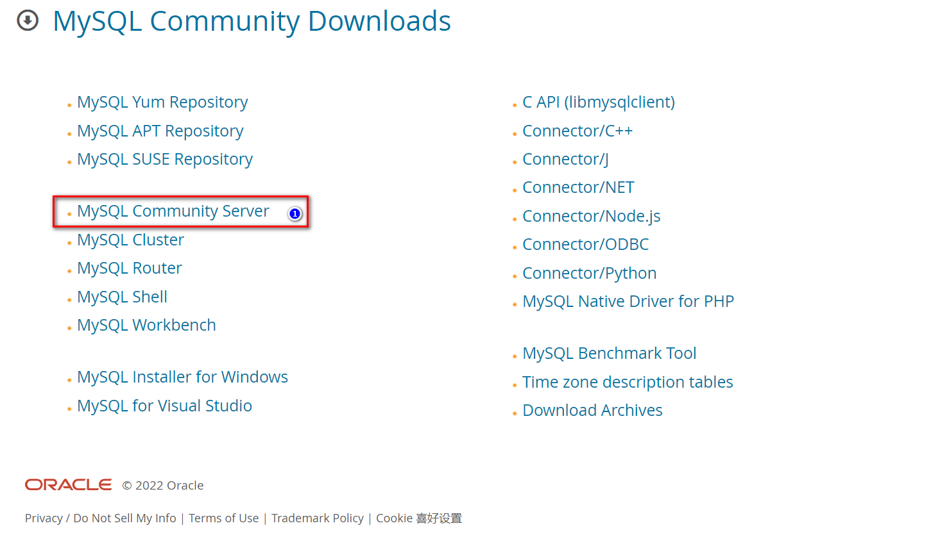Screen dimensions: 933x537
Task: Open MySQL Native Driver for PHP
Action: click(x=628, y=301)
